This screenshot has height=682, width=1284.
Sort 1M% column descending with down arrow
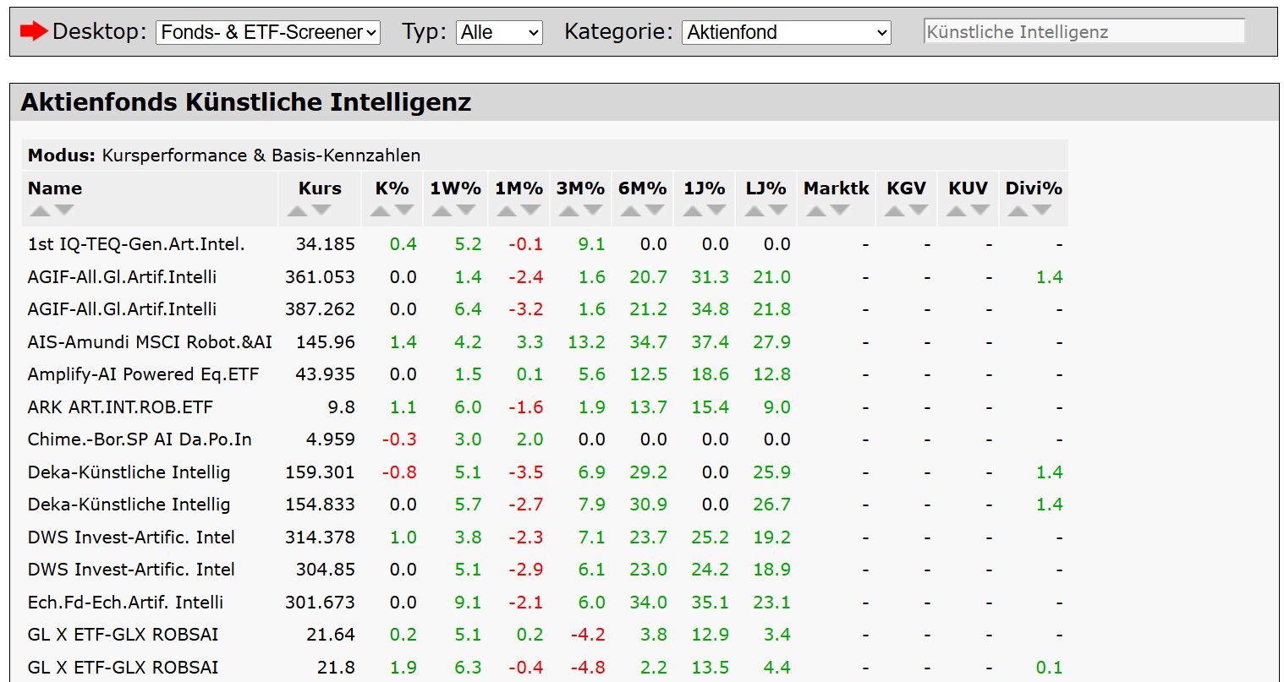click(x=530, y=210)
